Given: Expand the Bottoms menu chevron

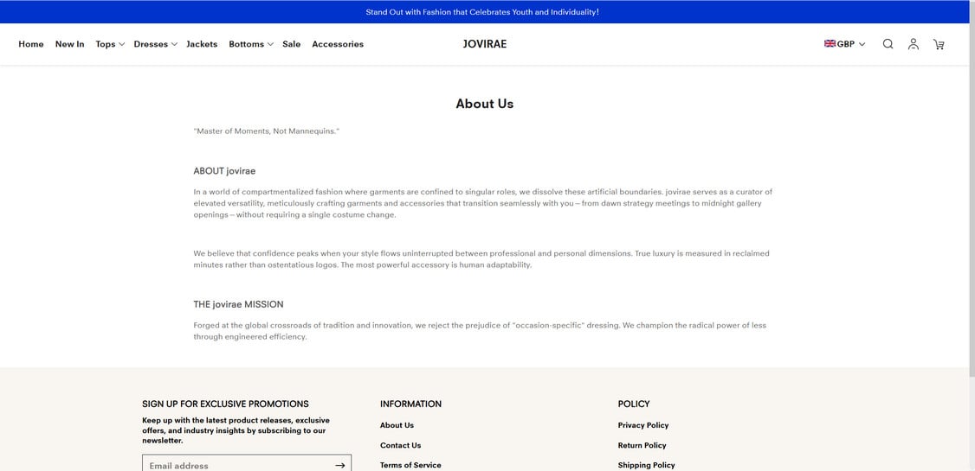Looking at the screenshot, I should [x=270, y=44].
